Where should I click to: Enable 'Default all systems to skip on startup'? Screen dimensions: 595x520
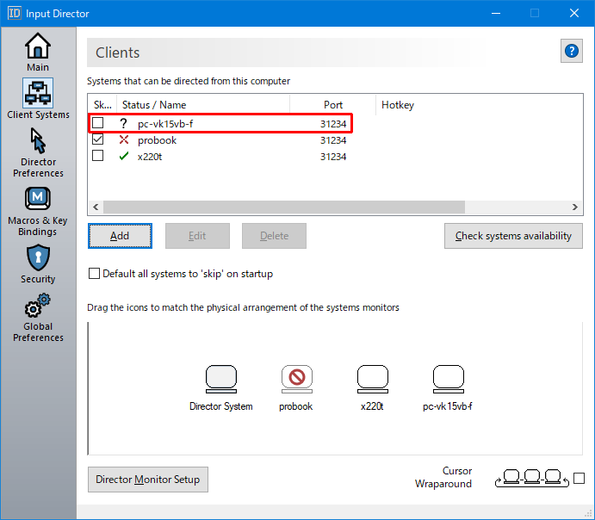click(95, 274)
